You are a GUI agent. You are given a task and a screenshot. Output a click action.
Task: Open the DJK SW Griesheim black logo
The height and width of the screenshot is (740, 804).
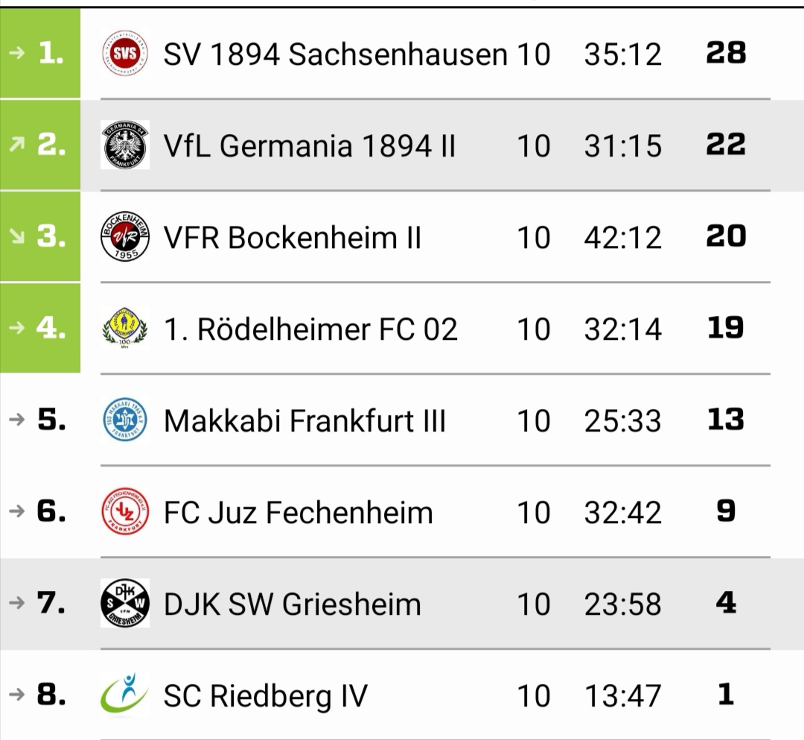[x=125, y=603]
